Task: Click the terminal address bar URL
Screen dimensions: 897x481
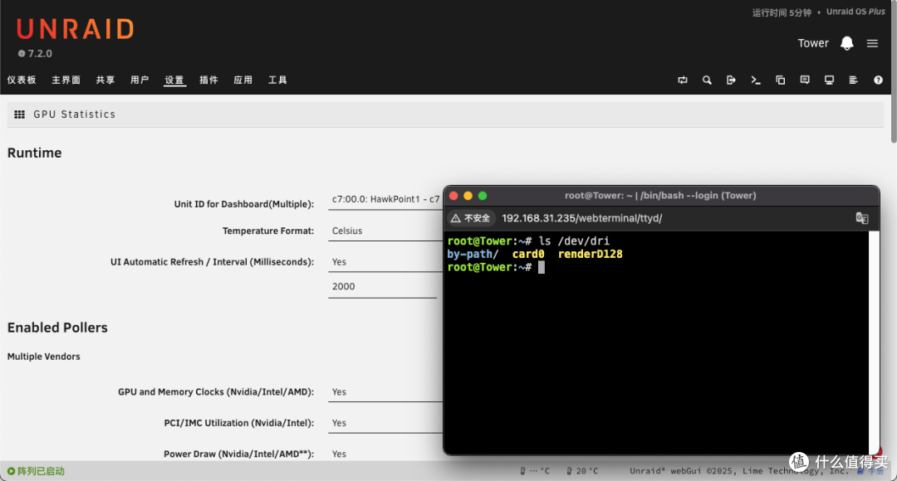Action: tap(581, 218)
